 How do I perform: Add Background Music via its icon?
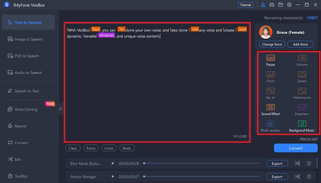click(302, 124)
